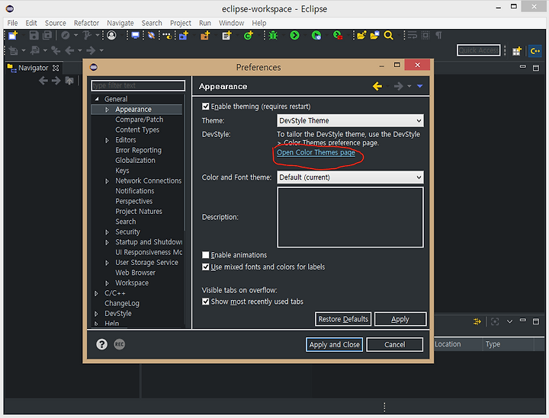Expand the C/C++ tree node

pyautogui.click(x=96, y=293)
